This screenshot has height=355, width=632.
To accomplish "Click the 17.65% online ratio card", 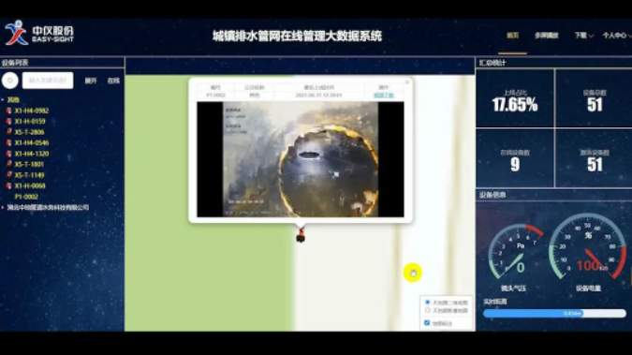I will click(x=515, y=98).
